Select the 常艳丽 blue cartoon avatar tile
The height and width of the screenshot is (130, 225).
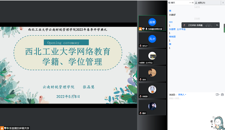click(x=152, y=91)
